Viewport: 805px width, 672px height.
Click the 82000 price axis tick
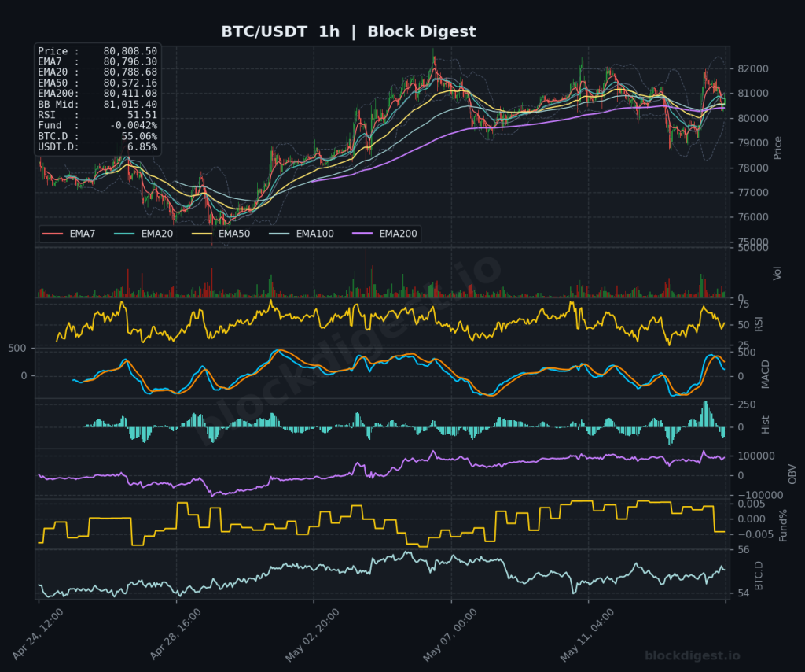pyautogui.click(x=752, y=68)
